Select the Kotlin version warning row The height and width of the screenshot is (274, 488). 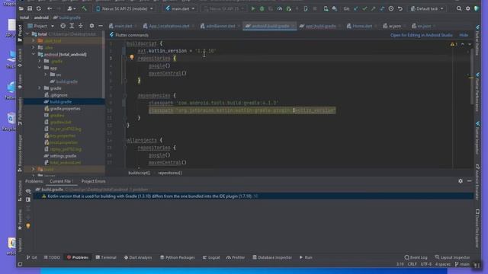point(253,196)
